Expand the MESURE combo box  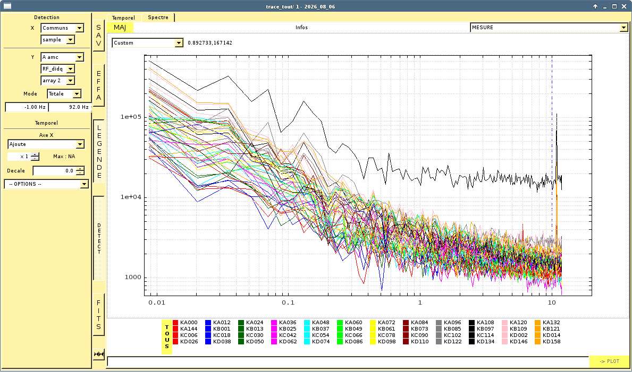click(549, 28)
